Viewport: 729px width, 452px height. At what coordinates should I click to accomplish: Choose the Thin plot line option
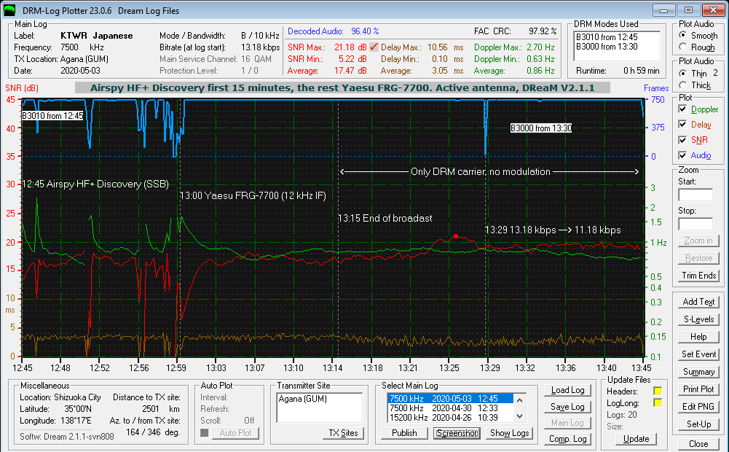point(682,73)
